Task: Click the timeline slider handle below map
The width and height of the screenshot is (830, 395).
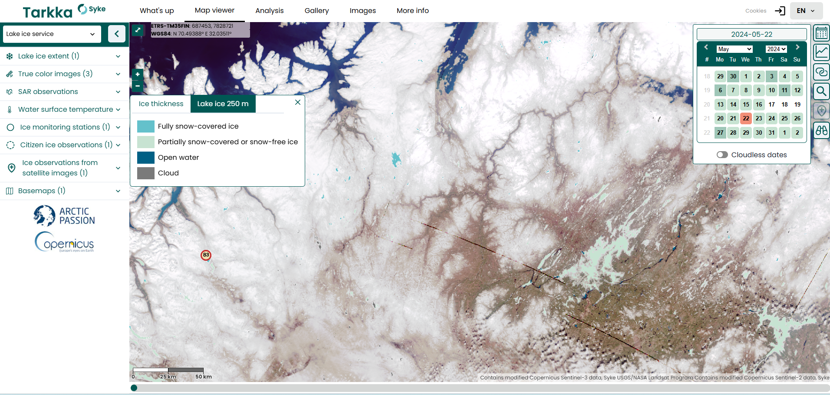Action: 134,388
